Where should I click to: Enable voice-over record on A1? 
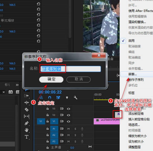coord(82,129)
